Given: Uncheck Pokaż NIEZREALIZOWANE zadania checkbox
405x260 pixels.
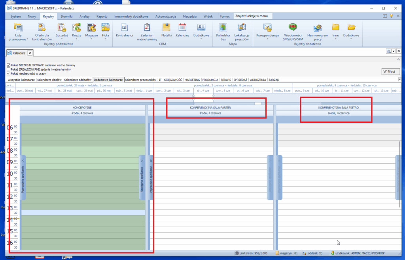Looking at the screenshot, I should [9, 65].
